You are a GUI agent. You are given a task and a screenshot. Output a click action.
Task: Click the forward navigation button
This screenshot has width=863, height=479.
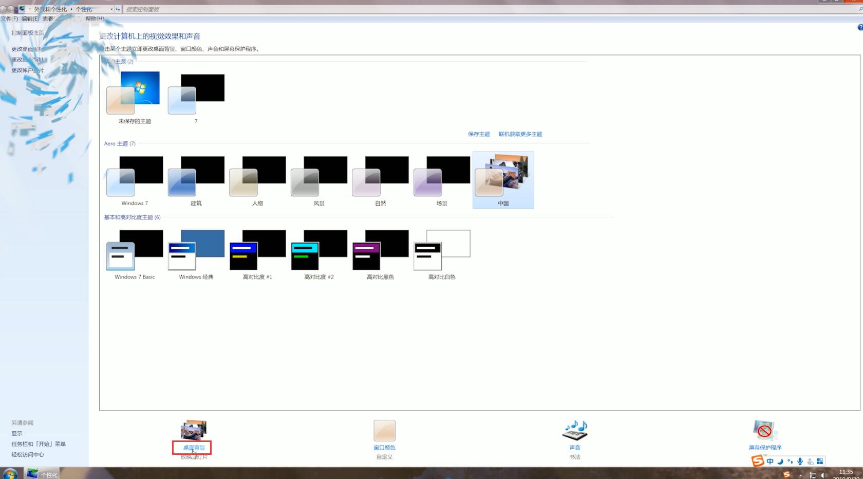[10, 9]
